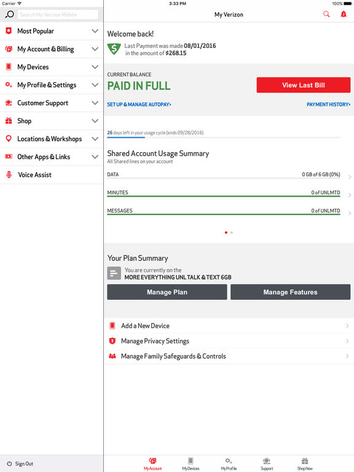Viewport: 354px width, 472px height.
Task: Click the Shop gift icon
Action: 9,120
